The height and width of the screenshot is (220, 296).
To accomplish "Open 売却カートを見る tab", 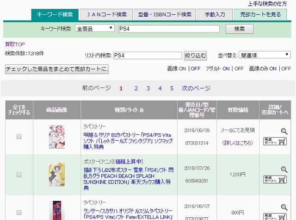I will pos(260,14).
